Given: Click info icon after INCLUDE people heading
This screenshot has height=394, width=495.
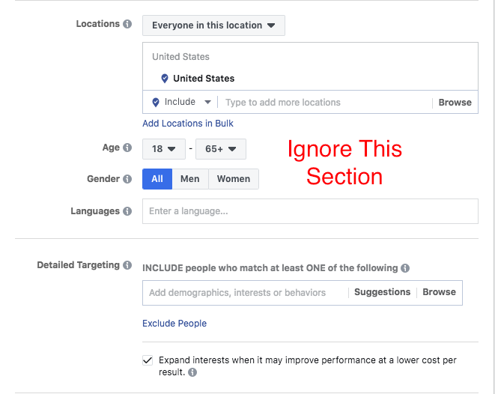Looking at the screenshot, I should (405, 268).
